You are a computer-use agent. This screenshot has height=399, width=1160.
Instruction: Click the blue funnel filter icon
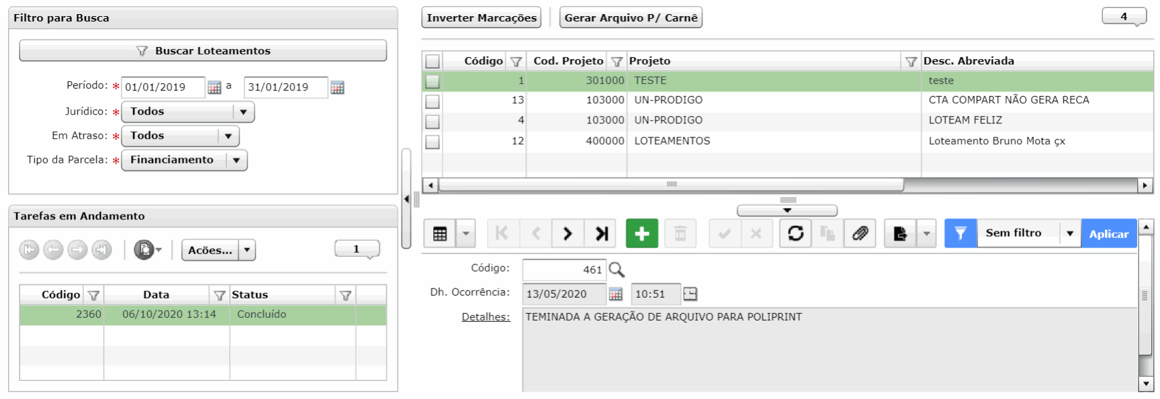tap(961, 233)
